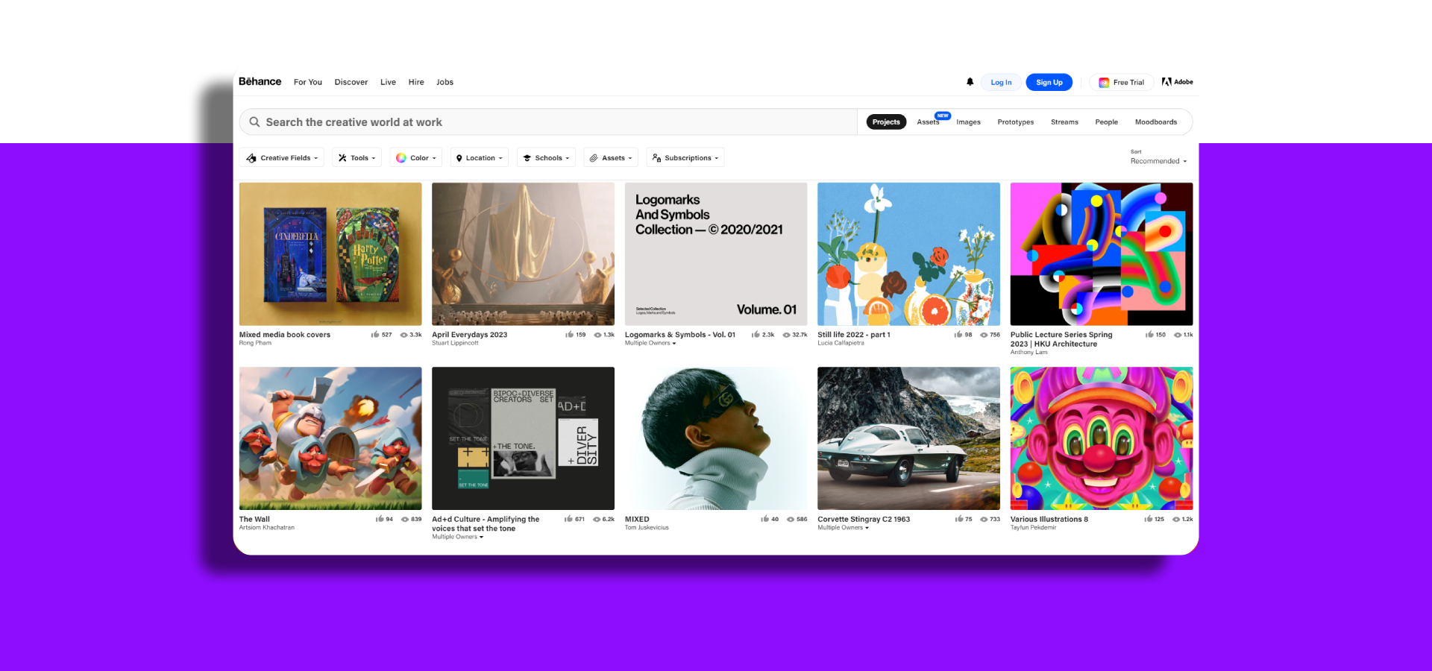Switch to the People tab

pos(1106,122)
